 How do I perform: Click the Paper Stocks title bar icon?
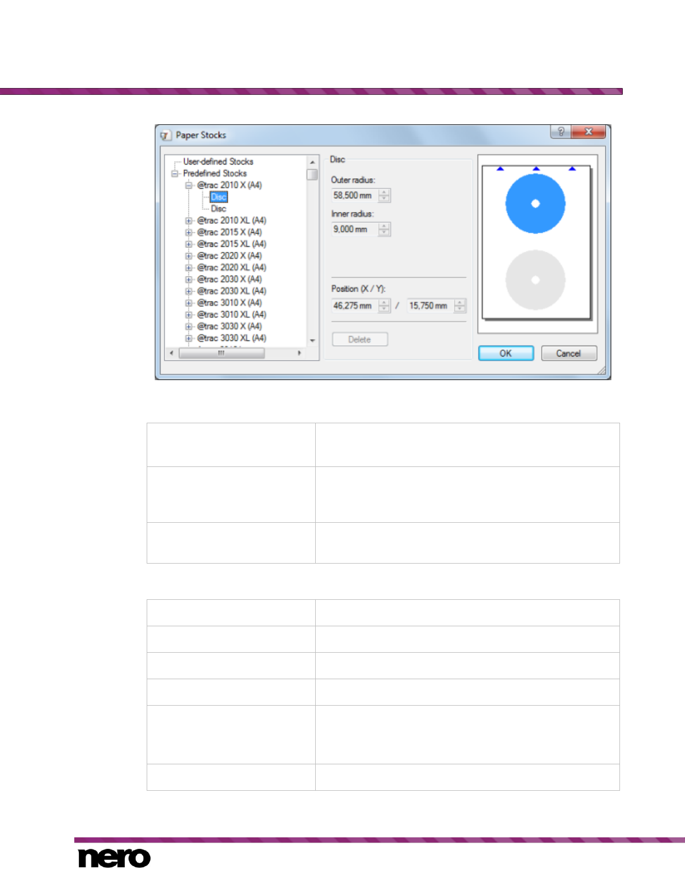[x=166, y=135]
